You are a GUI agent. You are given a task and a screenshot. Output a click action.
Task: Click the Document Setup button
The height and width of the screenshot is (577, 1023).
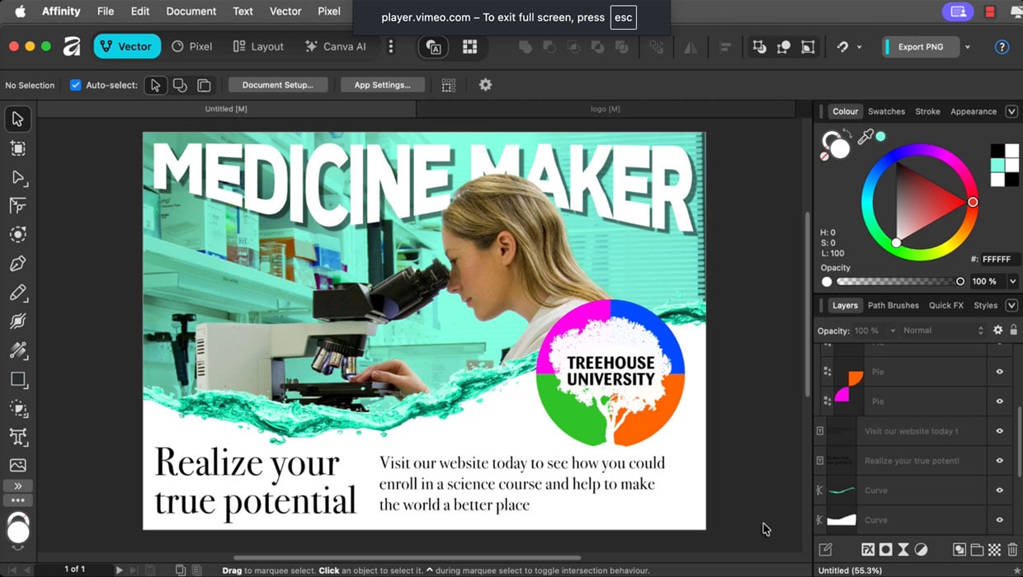point(277,85)
